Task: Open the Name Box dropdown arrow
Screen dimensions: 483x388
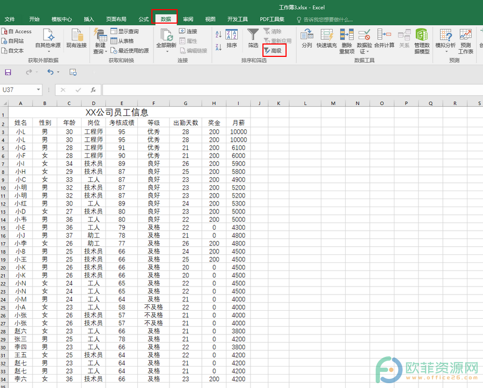Action: point(39,90)
